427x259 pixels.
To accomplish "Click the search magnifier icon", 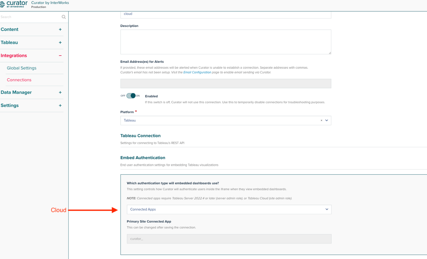I will (x=64, y=17).
